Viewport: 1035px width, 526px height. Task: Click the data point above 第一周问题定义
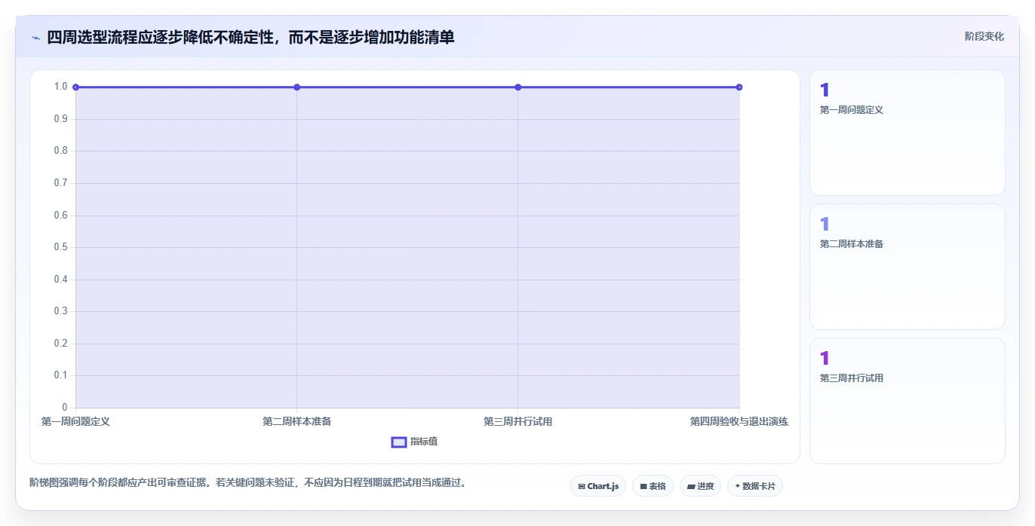click(x=75, y=87)
